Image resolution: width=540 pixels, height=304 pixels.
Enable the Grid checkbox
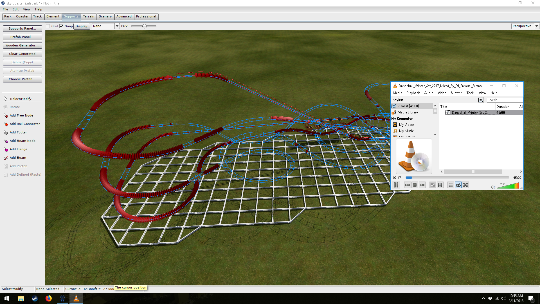click(48, 26)
